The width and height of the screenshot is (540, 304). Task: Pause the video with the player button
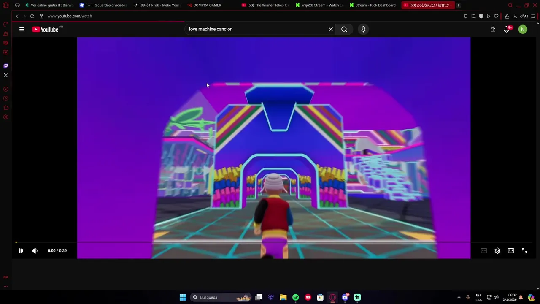pyautogui.click(x=21, y=251)
